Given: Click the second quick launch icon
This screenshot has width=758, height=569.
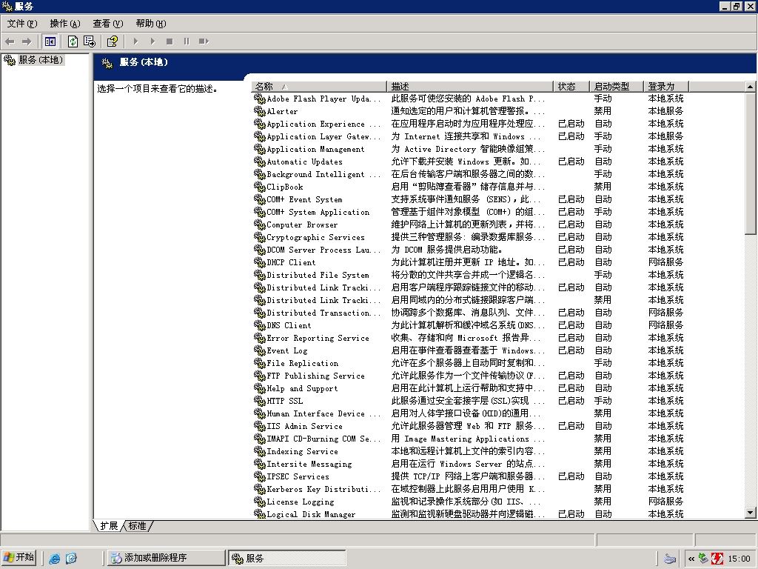Looking at the screenshot, I should (70, 559).
